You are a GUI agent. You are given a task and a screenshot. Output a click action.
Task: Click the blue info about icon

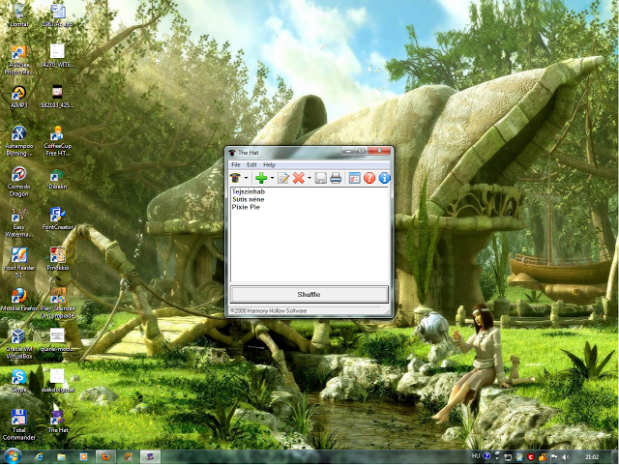click(x=383, y=178)
